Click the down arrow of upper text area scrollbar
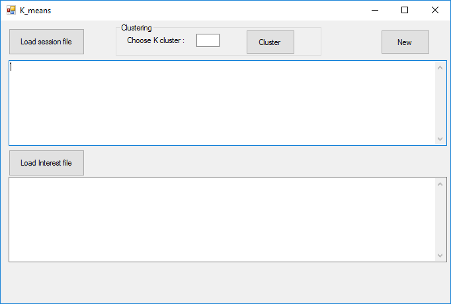Screen dimensions: 451x304 [x=441, y=139]
